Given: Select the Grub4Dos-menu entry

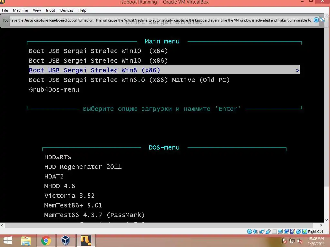Looking at the screenshot, I should (x=54, y=89).
